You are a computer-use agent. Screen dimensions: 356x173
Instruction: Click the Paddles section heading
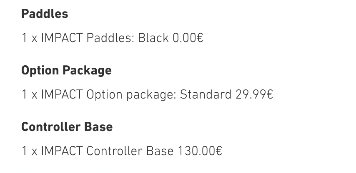(x=45, y=14)
